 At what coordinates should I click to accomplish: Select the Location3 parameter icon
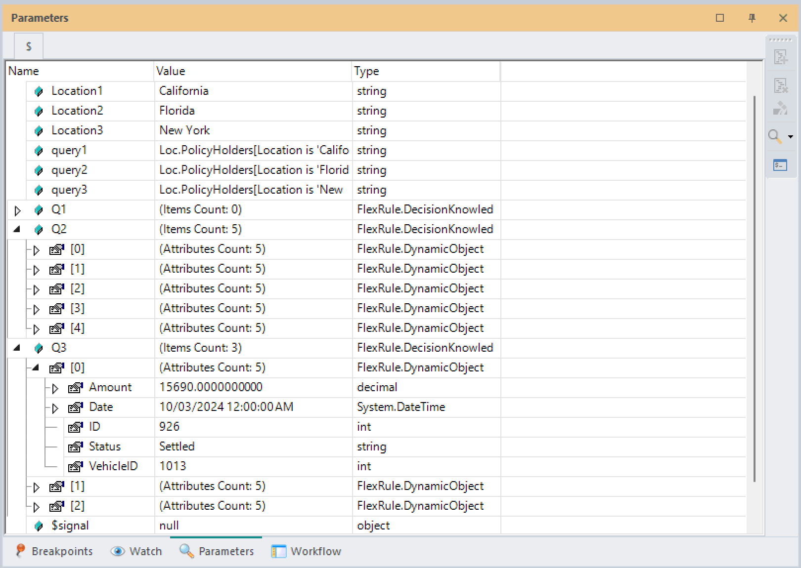click(39, 131)
